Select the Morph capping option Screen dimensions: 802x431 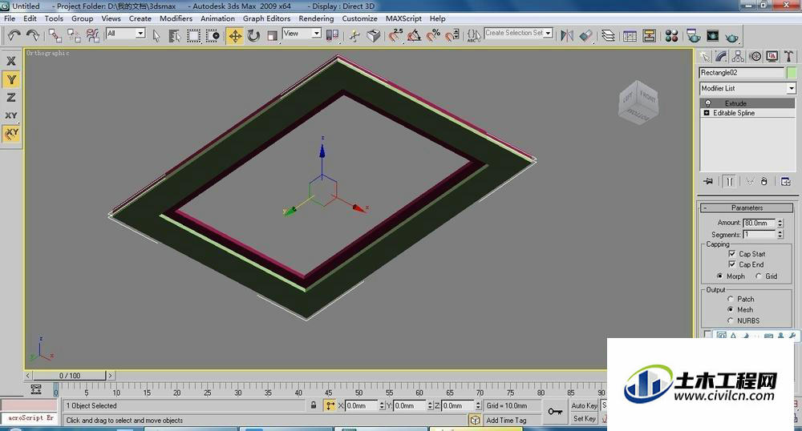pos(720,276)
